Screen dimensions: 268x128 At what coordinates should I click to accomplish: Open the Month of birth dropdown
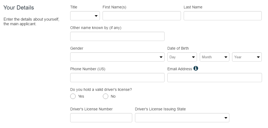click(x=214, y=57)
